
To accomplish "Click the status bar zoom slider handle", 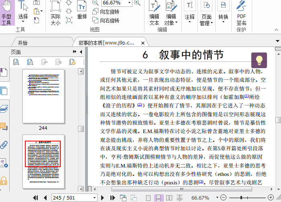I will pyautogui.click(x=241, y=198).
